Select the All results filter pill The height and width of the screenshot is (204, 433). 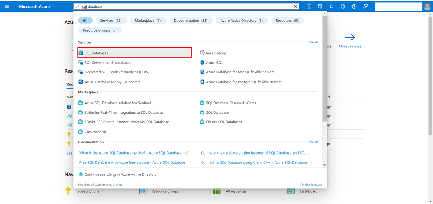click(86, 21)
